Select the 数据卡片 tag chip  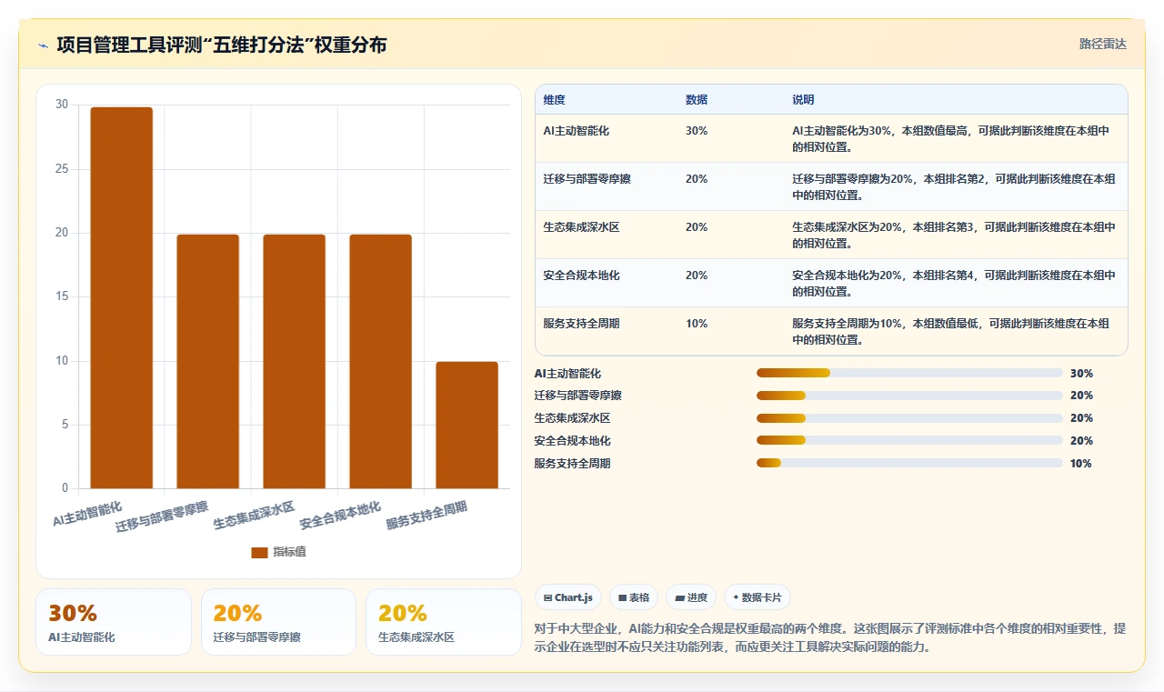(x=758, y=597)
